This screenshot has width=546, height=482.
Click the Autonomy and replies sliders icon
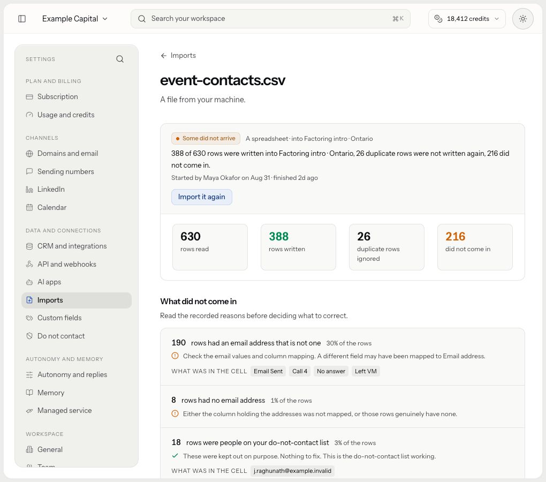[x=29, y=375]
